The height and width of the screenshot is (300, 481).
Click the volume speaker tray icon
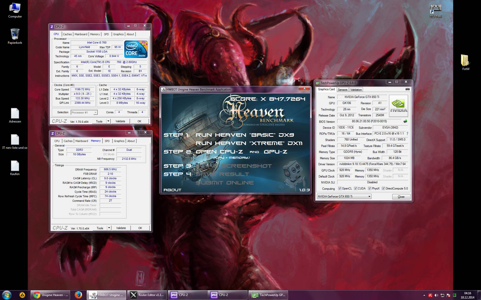pos(436,295)
